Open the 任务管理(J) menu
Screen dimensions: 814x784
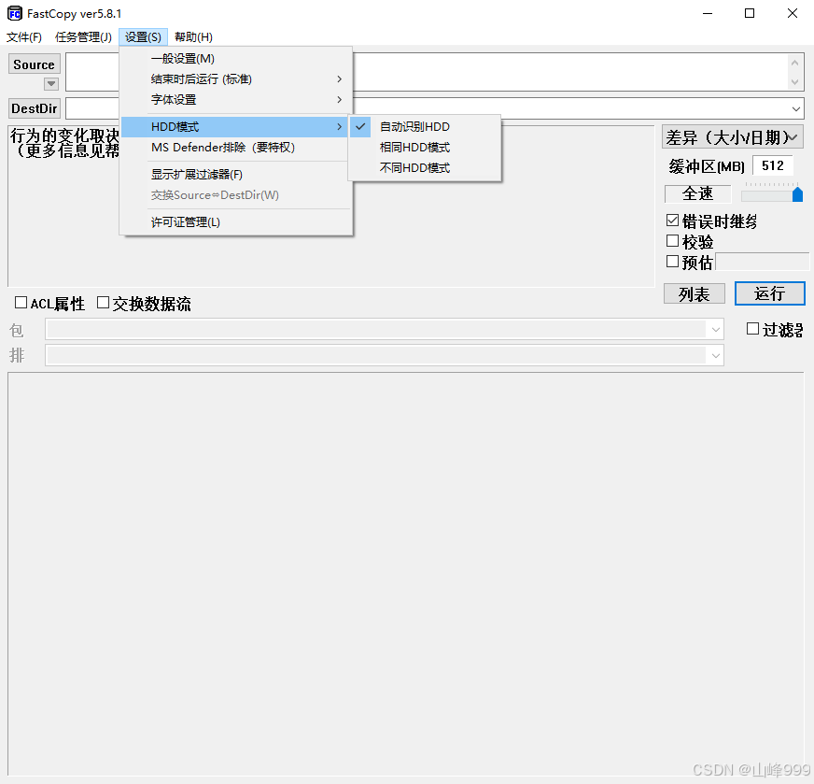tap(83, 36)
